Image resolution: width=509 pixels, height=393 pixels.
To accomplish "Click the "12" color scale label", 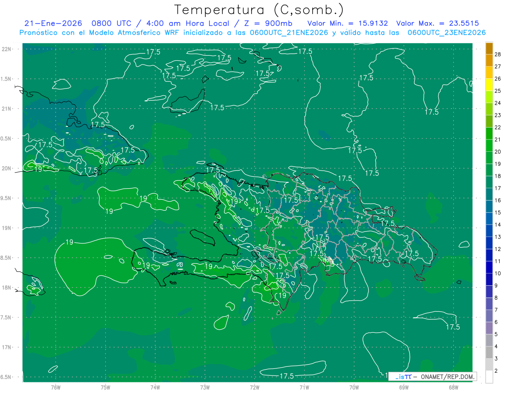I will 498,249.
